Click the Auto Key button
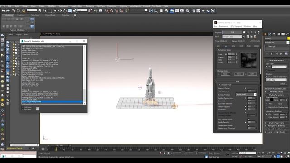 (235, 153)
